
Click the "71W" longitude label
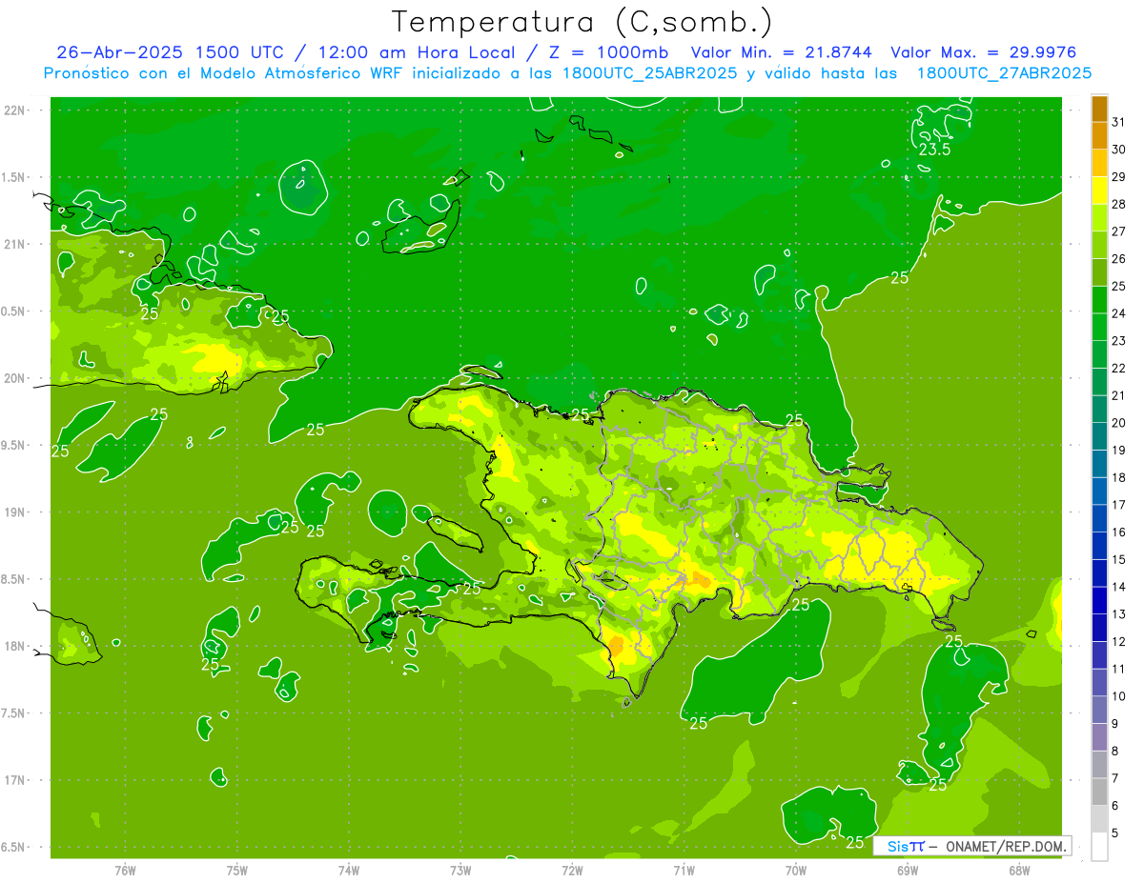click(684, 871)
